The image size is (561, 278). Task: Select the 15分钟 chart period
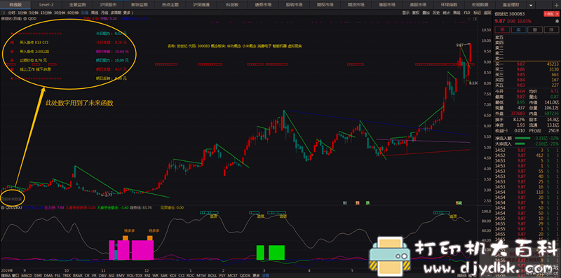click(x=46, y=13)
